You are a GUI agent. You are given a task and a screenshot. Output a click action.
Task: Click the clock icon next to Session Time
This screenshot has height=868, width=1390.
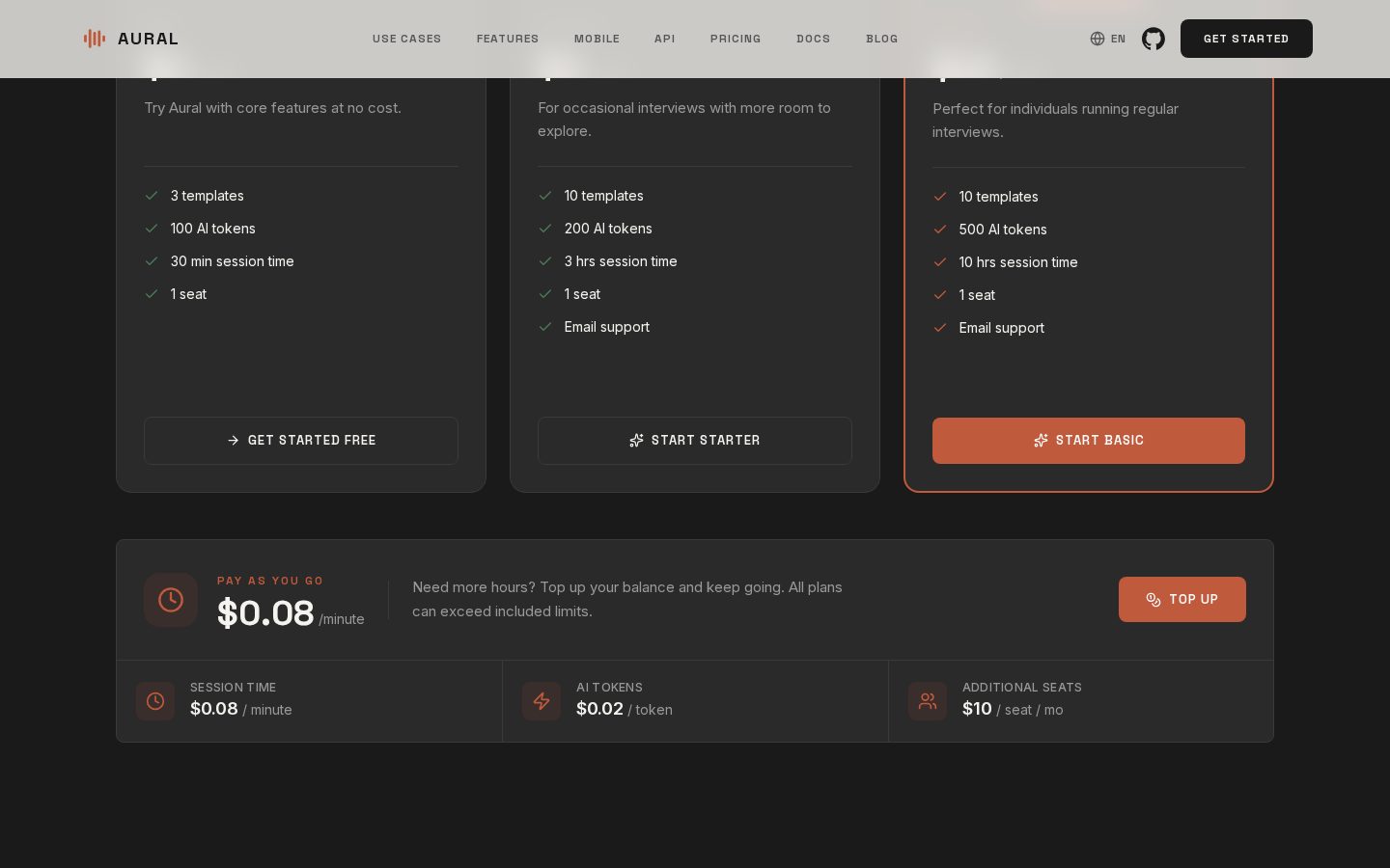coord(155,701)
